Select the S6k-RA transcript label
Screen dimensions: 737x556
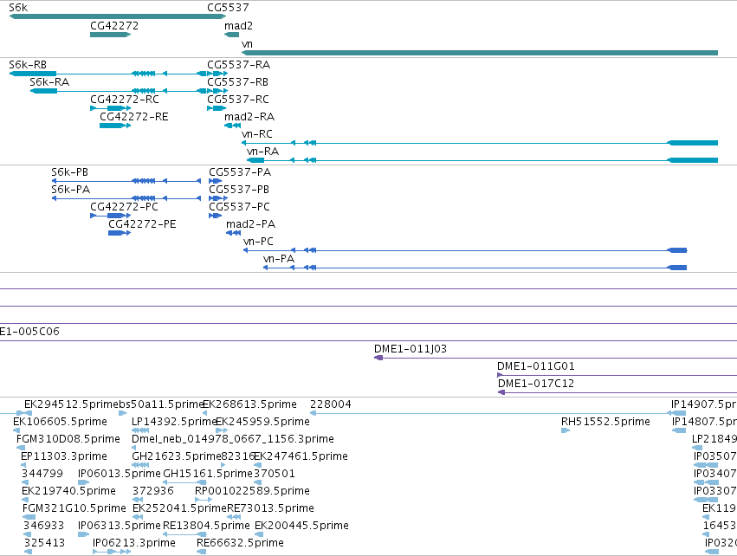49,82
